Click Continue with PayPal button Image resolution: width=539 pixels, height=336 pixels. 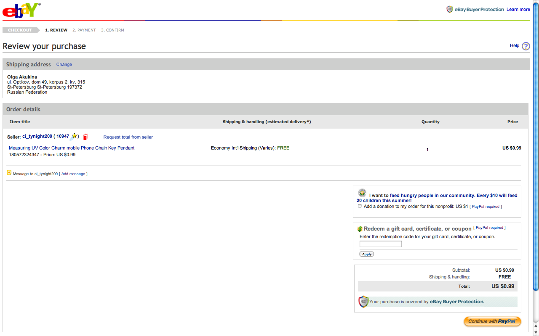point(492,321)
